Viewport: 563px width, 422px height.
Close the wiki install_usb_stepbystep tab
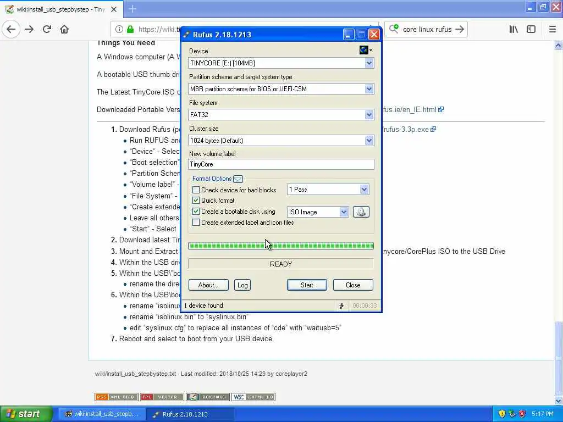click(114, 9)
